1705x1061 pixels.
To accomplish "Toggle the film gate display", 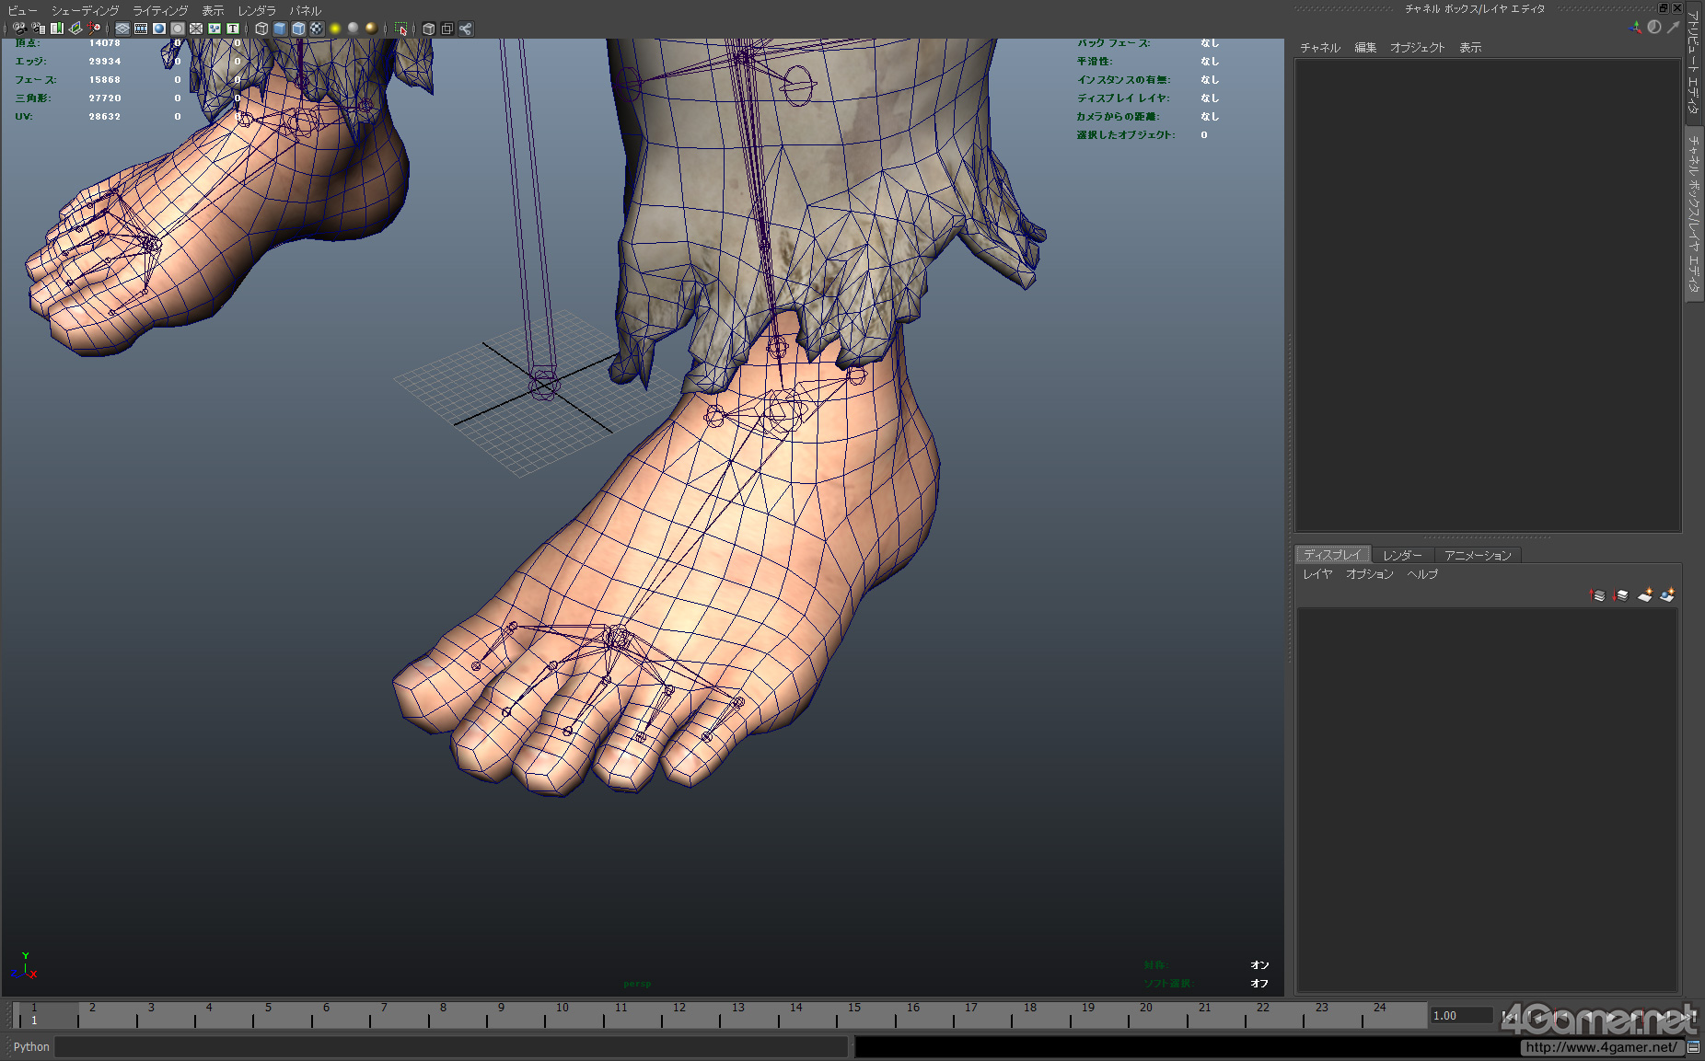I will tap(141, 29).
